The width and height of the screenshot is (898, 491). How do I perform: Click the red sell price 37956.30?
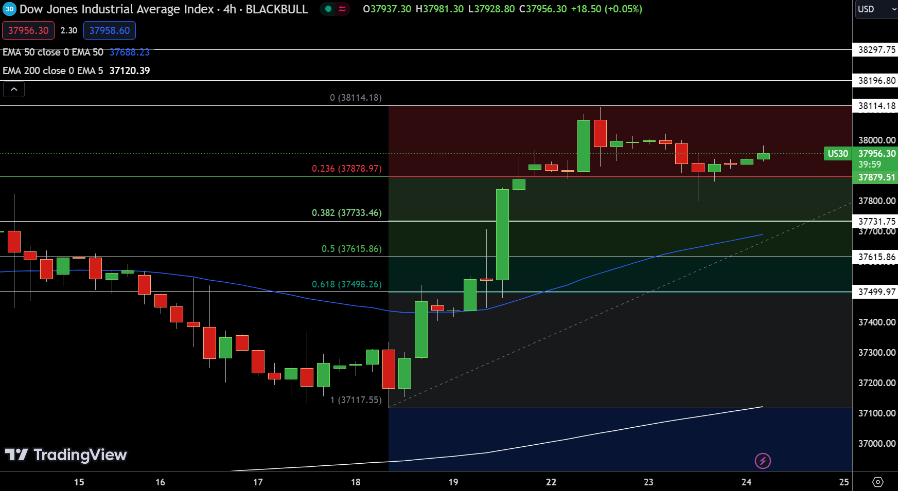28,30
